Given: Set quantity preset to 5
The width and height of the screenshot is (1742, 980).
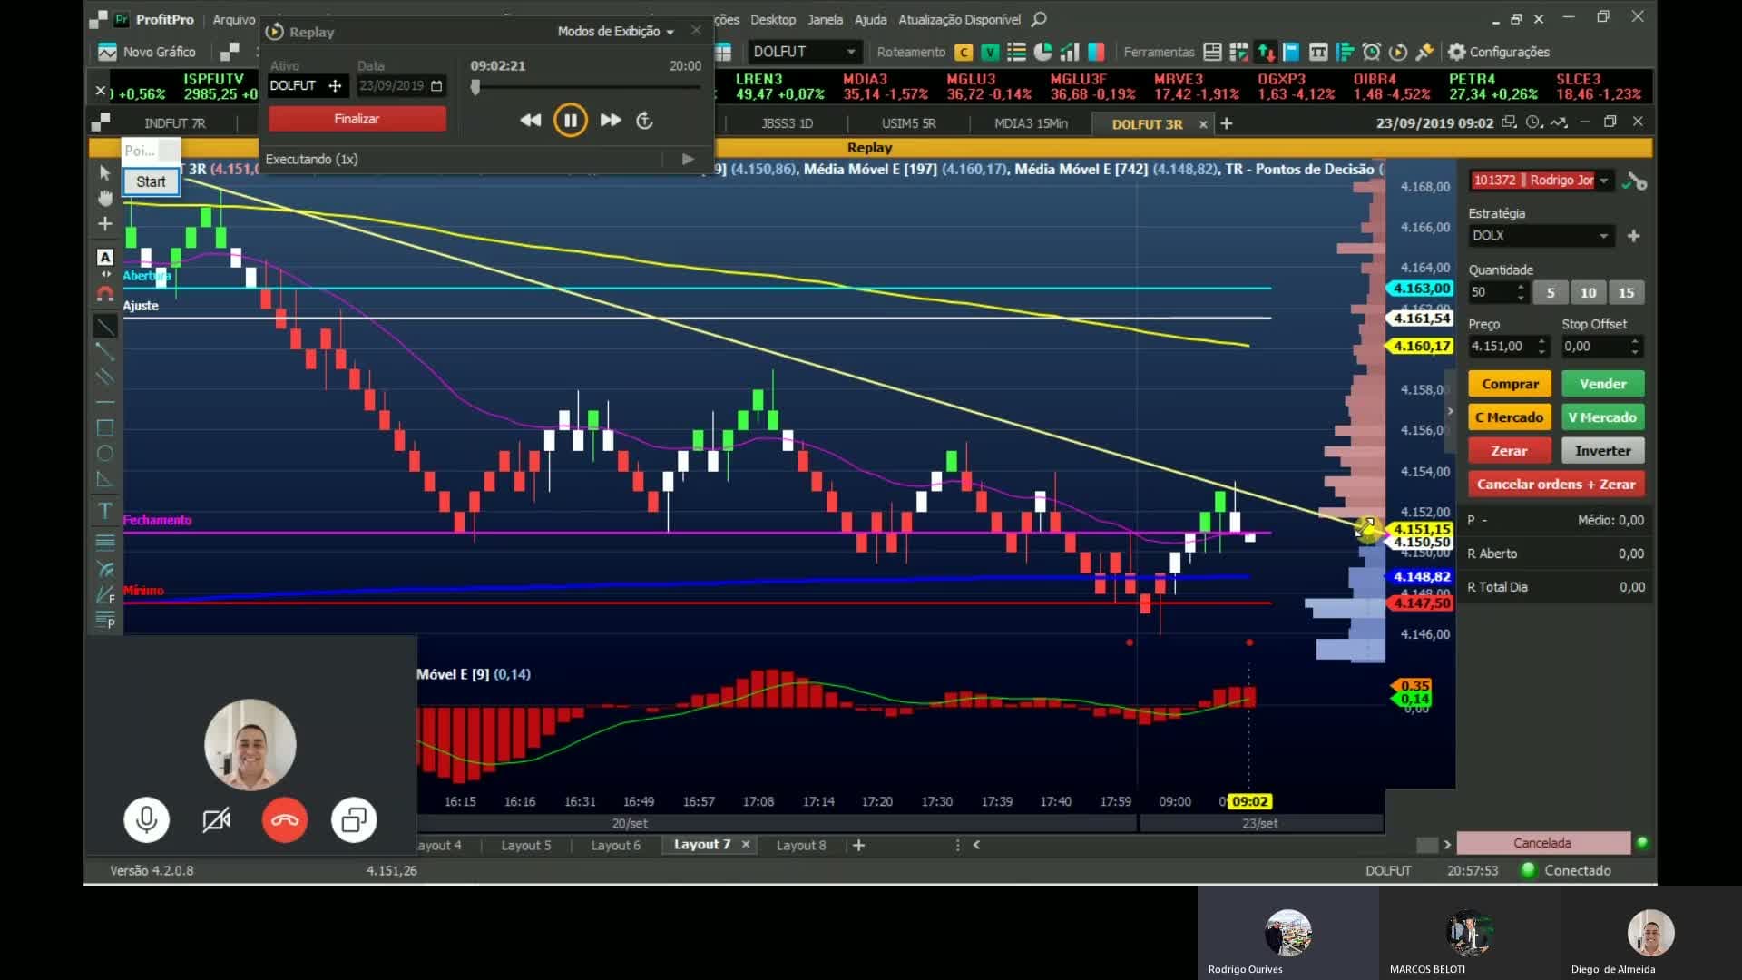Looking at the screenshot, I should click(1551, 292).
